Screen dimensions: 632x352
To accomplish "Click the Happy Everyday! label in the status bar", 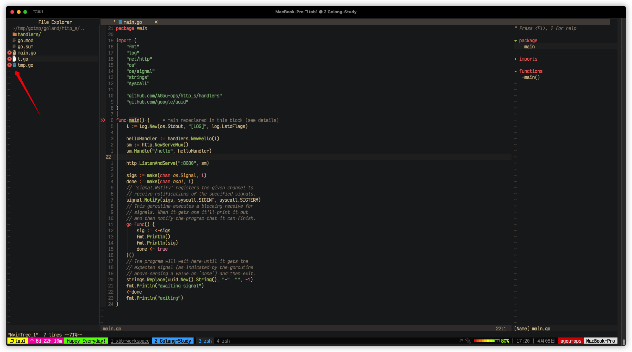I will coord(86,341).
